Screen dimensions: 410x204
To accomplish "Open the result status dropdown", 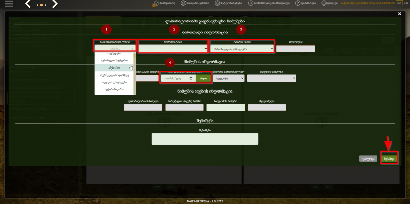I will [x=272, y=78].
